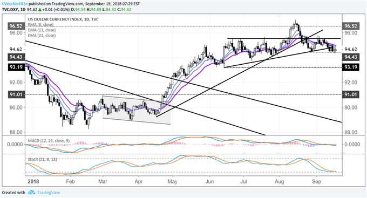Click the TradingView cloud logo icon
Viewport: 367px width, 198px height.
click(31, 193)
